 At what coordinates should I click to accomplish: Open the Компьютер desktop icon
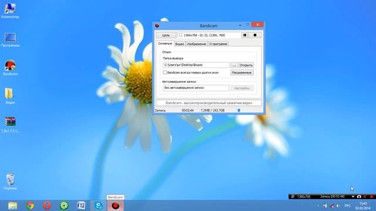[10, 11]
